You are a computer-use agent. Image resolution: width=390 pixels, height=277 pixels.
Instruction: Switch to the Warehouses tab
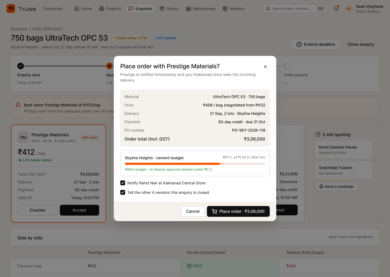point(201,9)
